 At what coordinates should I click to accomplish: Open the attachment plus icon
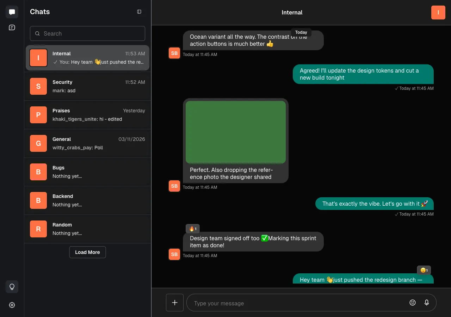pyautogui.click(x=174, y=303)
